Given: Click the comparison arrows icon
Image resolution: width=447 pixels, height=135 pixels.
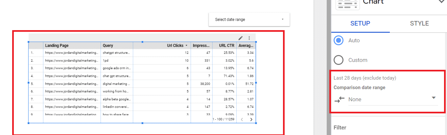Looking at the screenshot, I should [340, 99].
